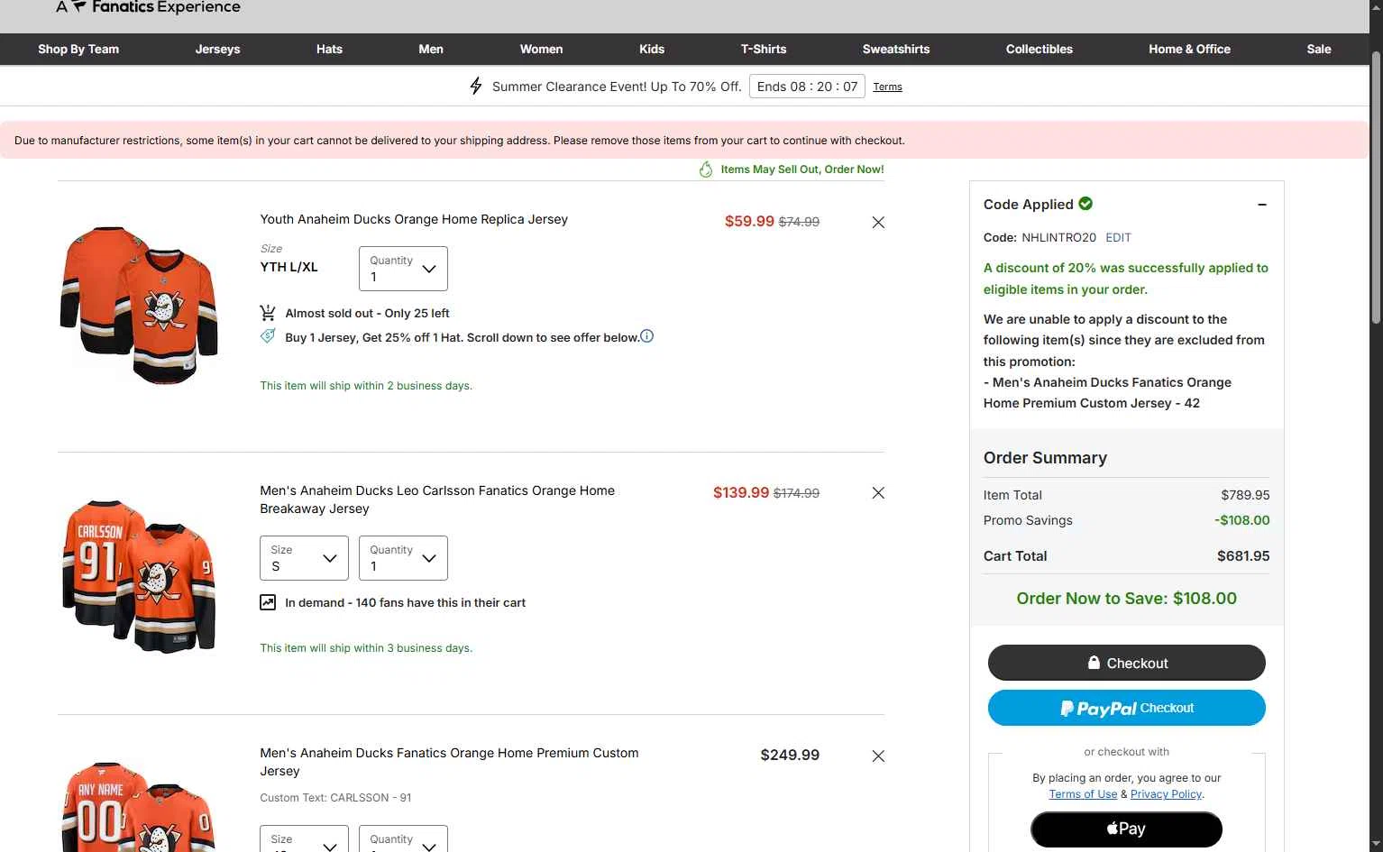Click the lightning bolt clearance icon

point(476,87)
